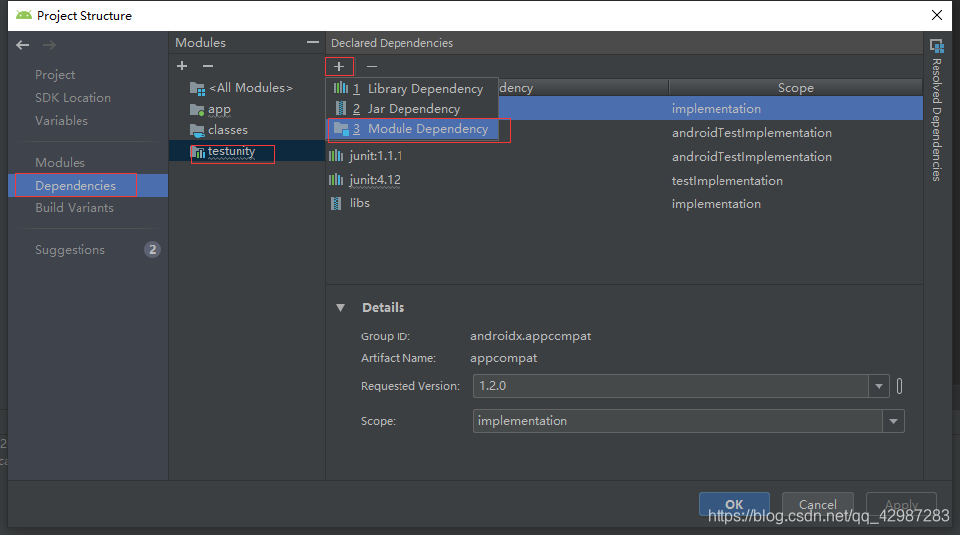Add a declared dependency with plus
960x535 pixels.
coord(339,67)
